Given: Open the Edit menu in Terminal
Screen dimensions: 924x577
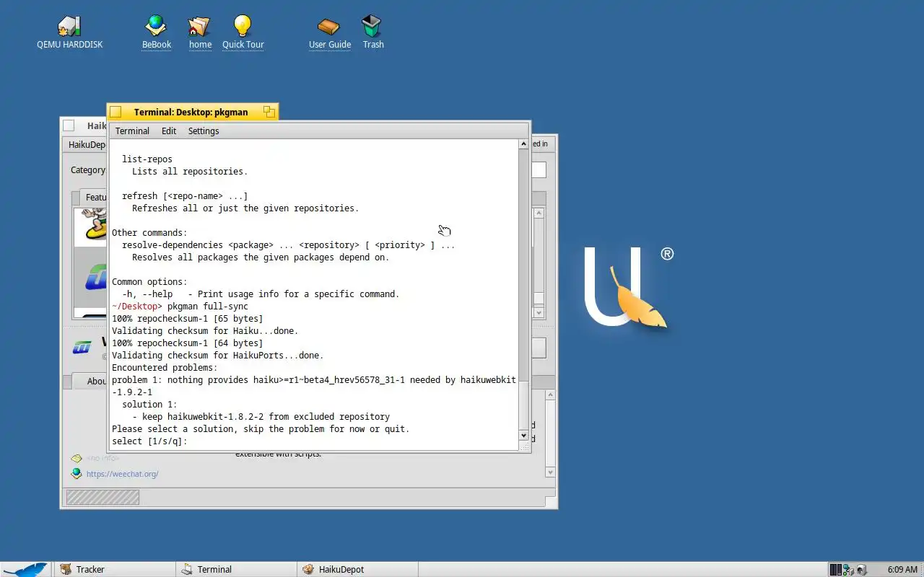Looking at the screenshot, I should point(169,131).
